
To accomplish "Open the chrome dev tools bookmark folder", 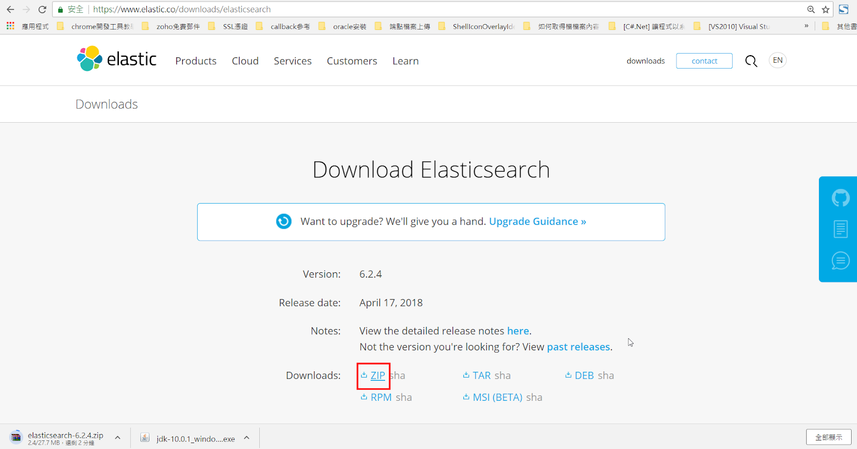I will point(95,26).
